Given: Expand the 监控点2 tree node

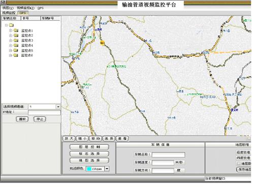Looking at the screenshot, I should [11, 36].
